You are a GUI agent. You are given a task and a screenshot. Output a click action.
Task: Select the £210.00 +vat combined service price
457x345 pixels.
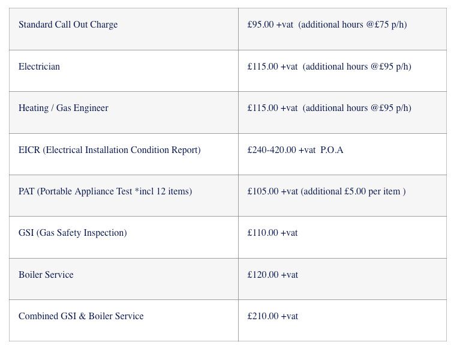click(x=272, y=317)
